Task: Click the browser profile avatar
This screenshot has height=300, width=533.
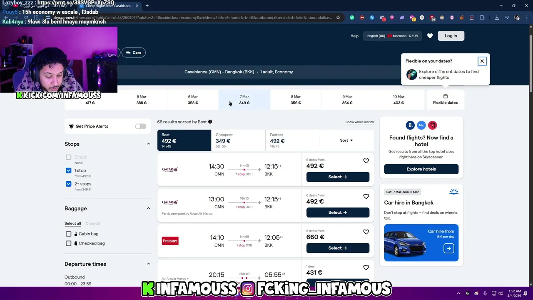Action: (x=517, y=17)
